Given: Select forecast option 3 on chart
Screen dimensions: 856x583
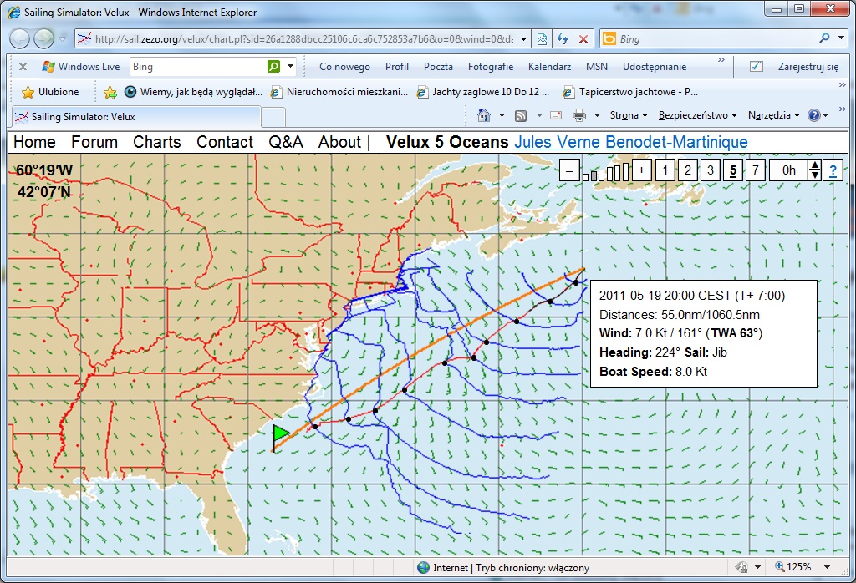Looking at the screenshot, I should coord(711,170).
